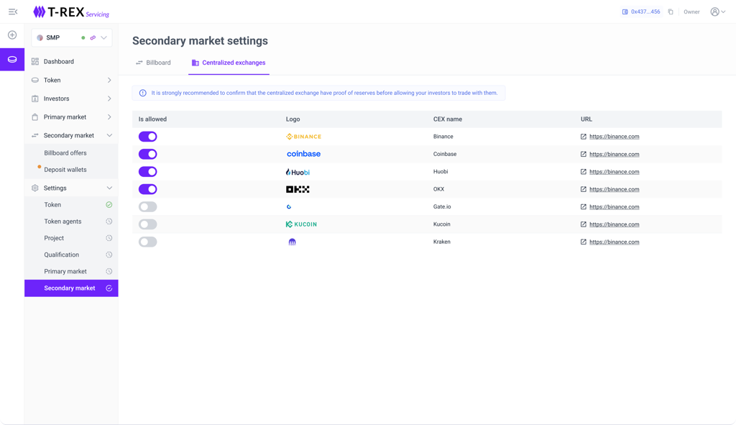This screenshot has width=736, height=425.
Task: Open the user profile avatar menu
Action: click(717, 12)
